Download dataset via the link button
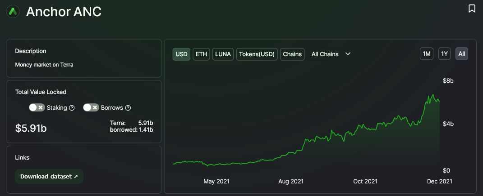483x196 pixels. pos(49,176)
